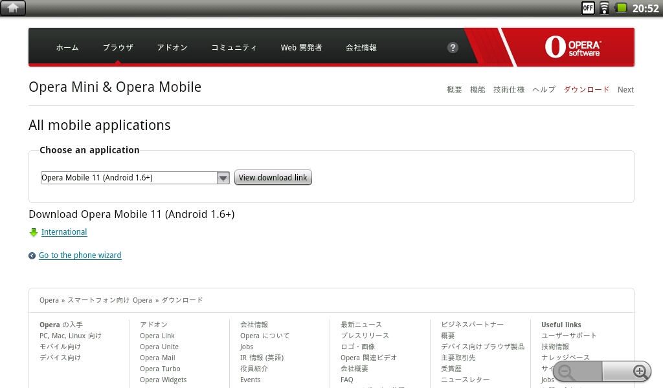The height and width of the screenshot is (388, 663).
Task: Open the コミュニティ navigation item
Action: coord(234,48)
